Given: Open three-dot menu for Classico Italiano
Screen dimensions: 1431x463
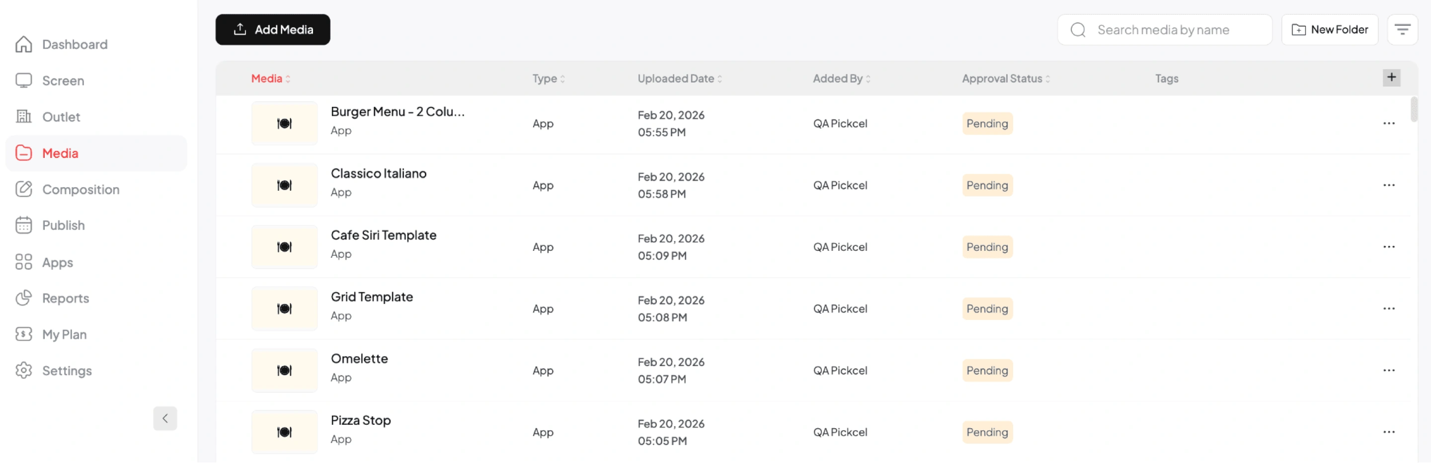Looking at the screenshot, I should 1388,185.
